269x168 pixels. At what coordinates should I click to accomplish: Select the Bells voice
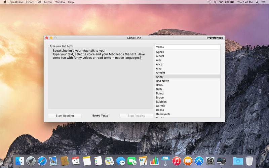coord(188,89)
